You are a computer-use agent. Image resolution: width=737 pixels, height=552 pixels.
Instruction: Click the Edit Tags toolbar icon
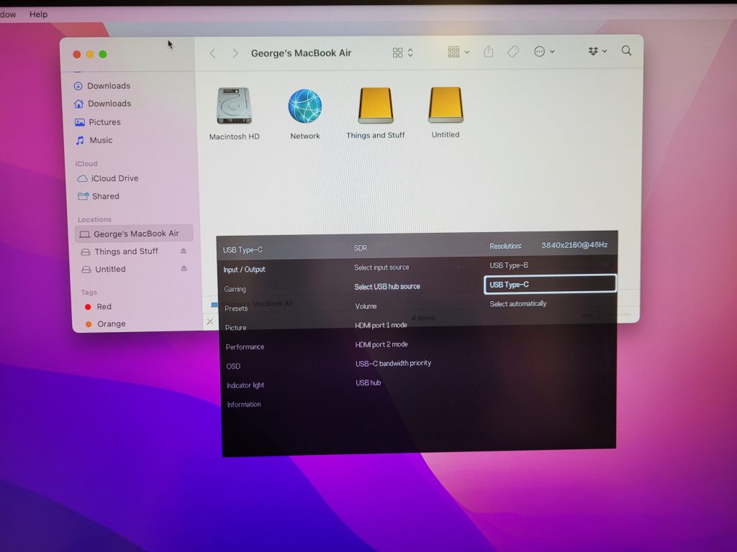point(512,51)
